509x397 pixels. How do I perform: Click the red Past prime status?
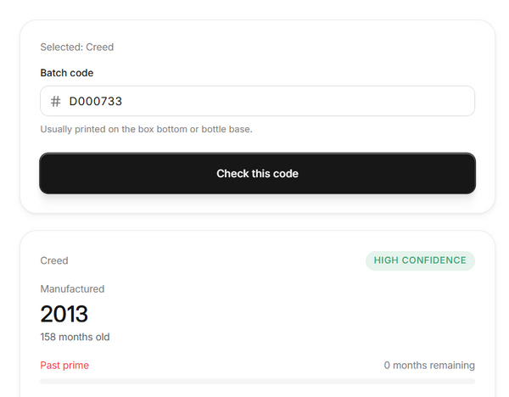click(64, 365)
